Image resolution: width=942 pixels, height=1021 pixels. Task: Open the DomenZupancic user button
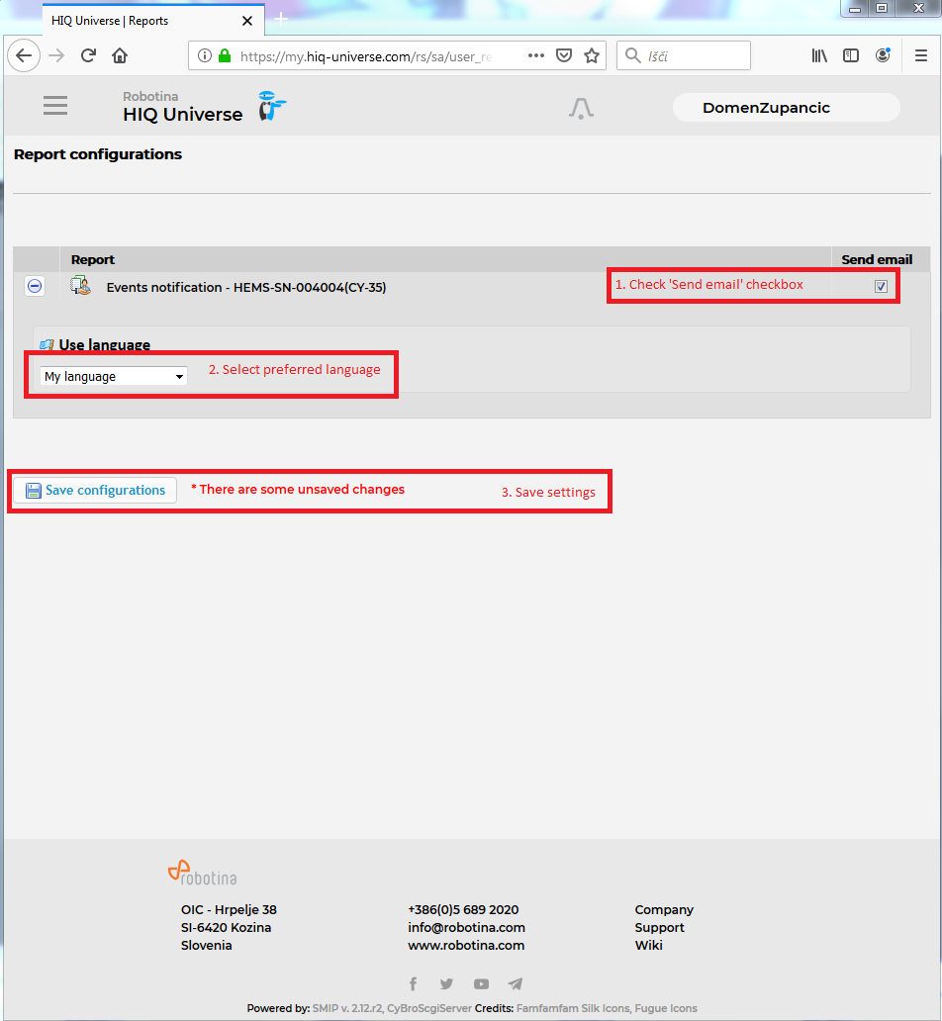[x=786, y=108]
